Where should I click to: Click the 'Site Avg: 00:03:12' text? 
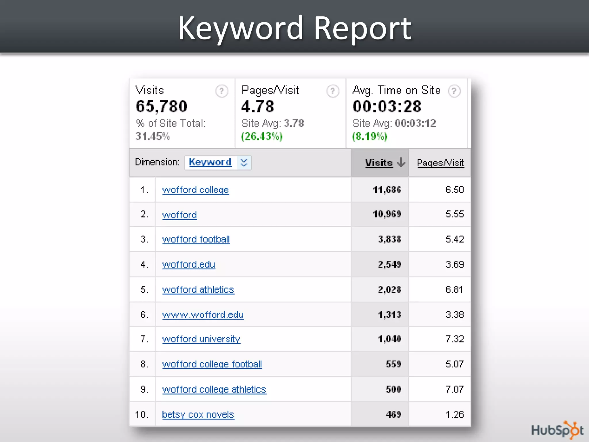394,123
